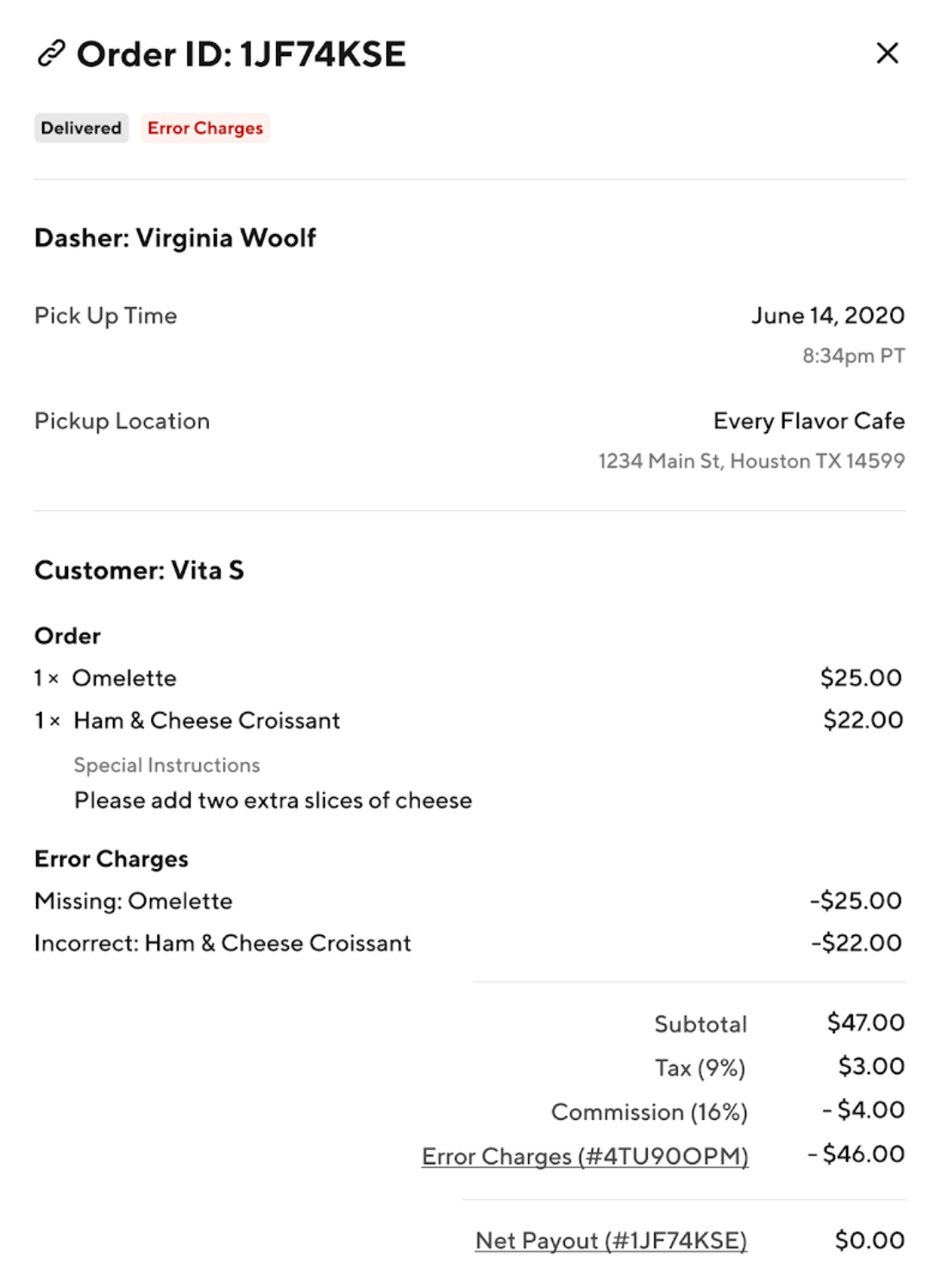Select the June 14, 2020 pickup date

click(827, 316)
